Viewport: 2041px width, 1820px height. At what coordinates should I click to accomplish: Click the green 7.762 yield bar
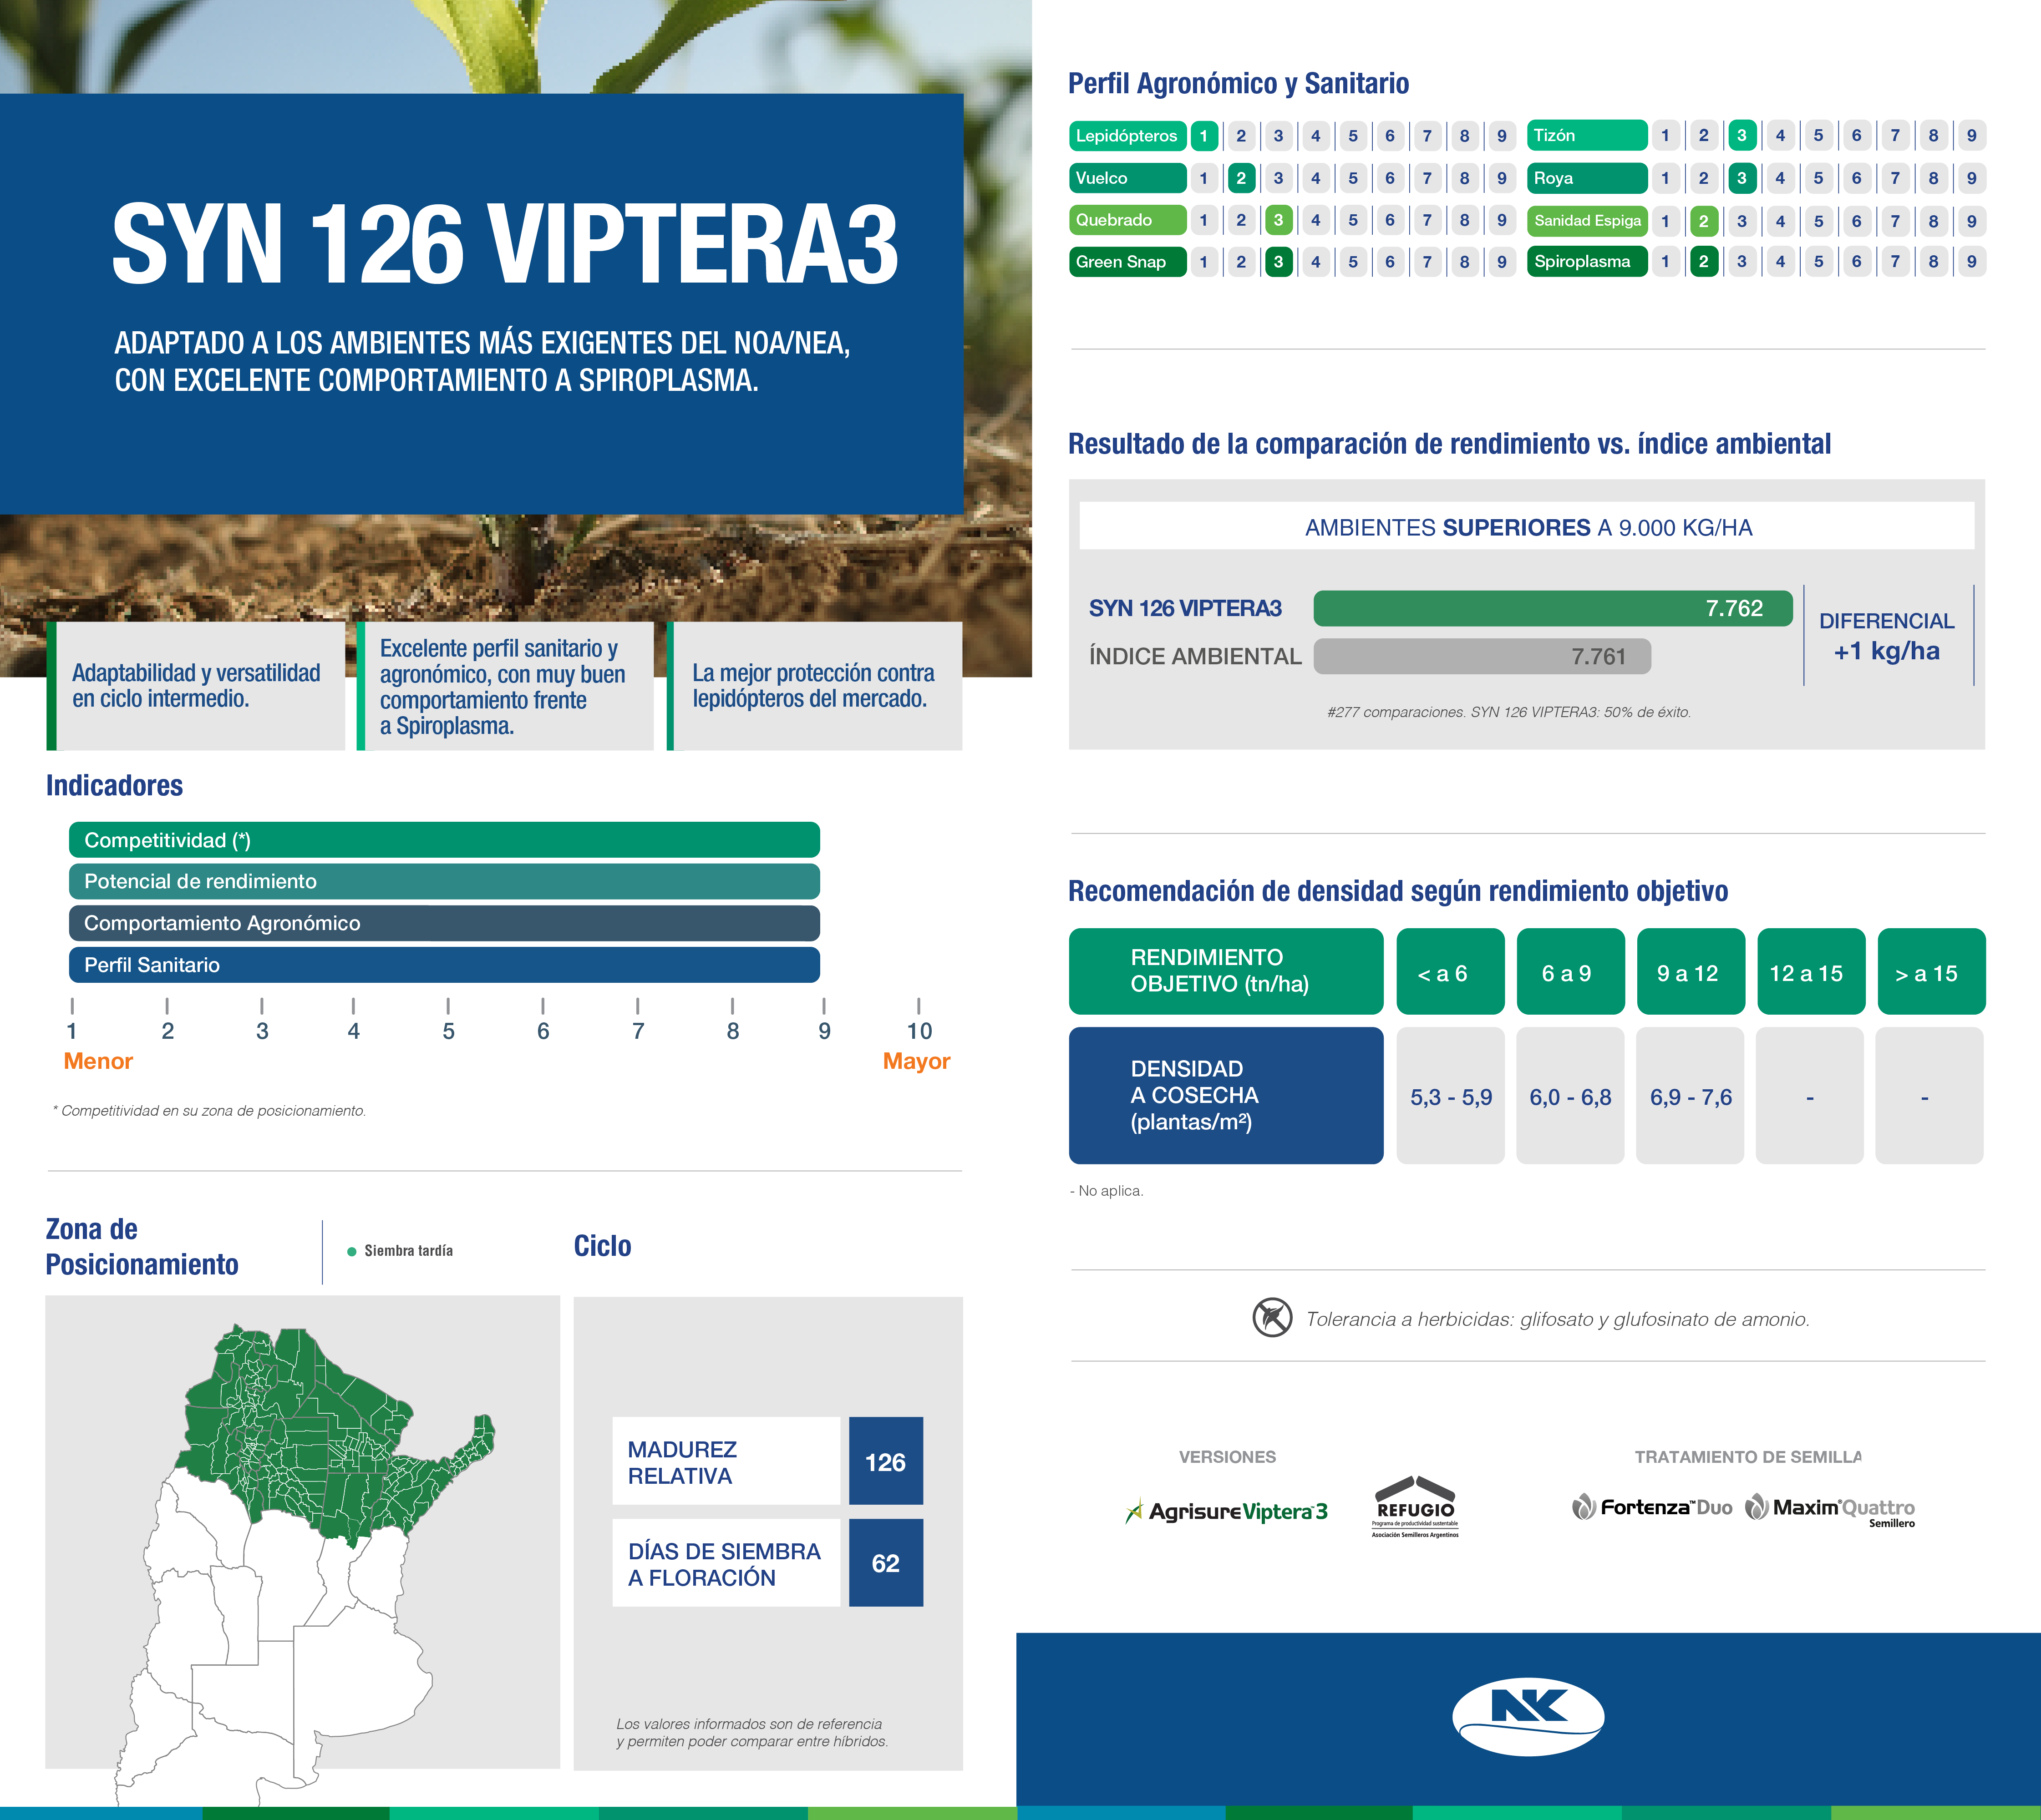pyautogui.click(x=1553, y=608)
